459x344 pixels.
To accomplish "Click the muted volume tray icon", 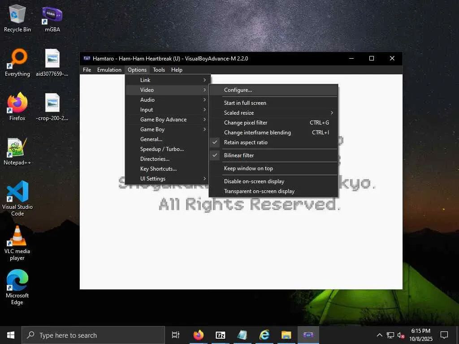I will [401, 335].
